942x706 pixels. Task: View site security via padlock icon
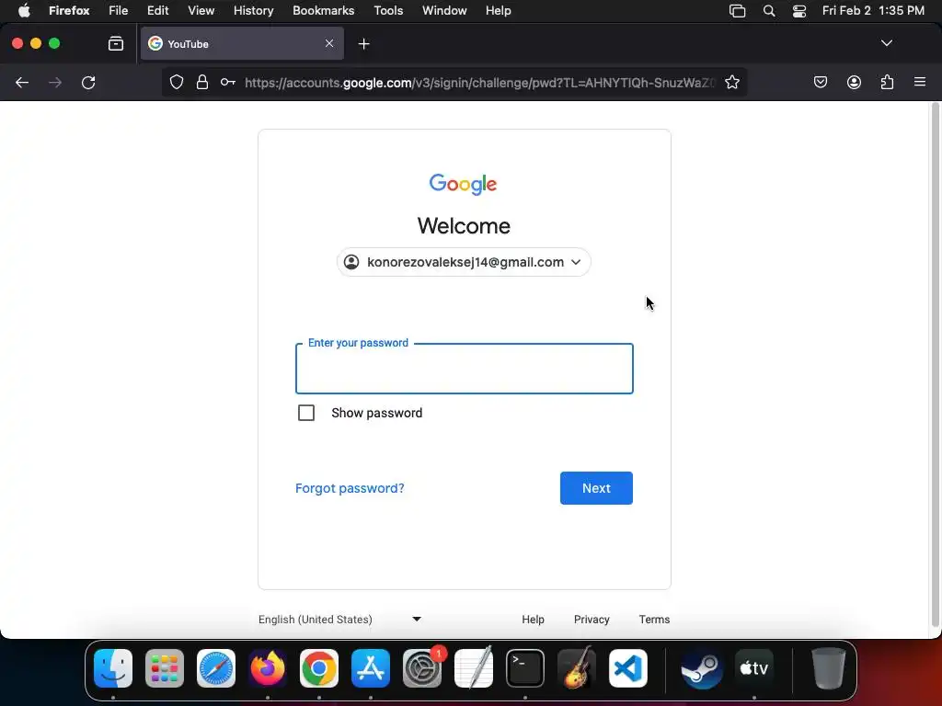(x=202, y=82)
